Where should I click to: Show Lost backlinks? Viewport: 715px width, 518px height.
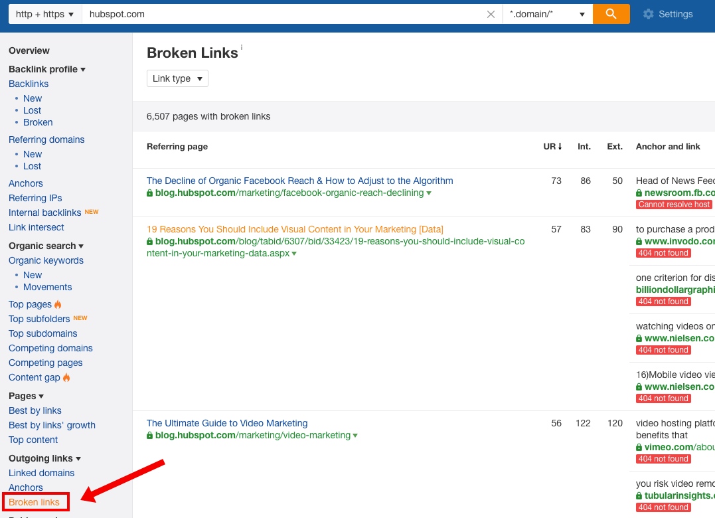click(x=32, y=110)
